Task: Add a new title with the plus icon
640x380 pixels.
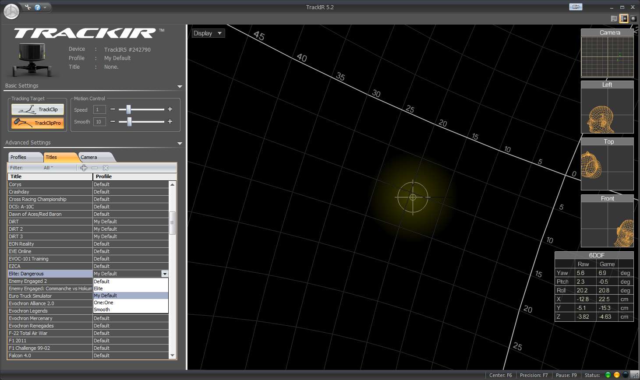Action: pos(84,168)
